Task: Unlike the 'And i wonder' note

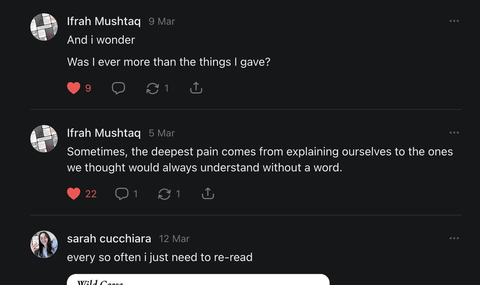Action: tap(74, 88)
